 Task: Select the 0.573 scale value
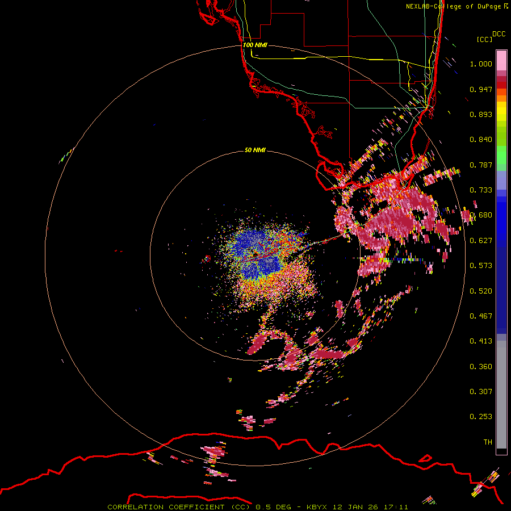[481, 266]
